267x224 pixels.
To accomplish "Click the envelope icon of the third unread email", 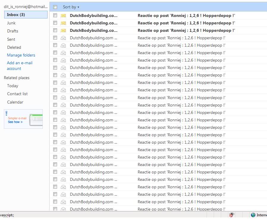I will [63, 30].
